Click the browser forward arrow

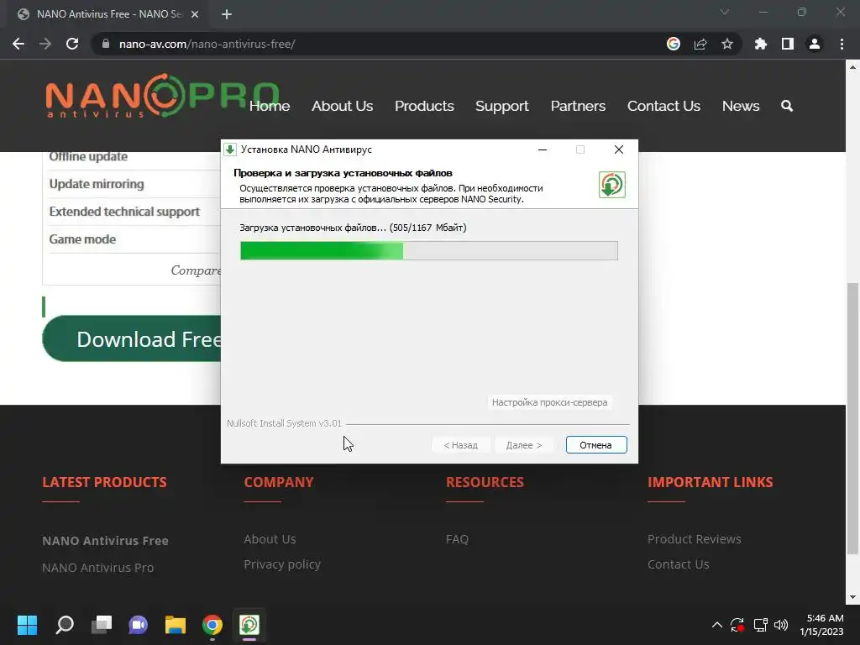pyautogui.click(x=45, y=44)
